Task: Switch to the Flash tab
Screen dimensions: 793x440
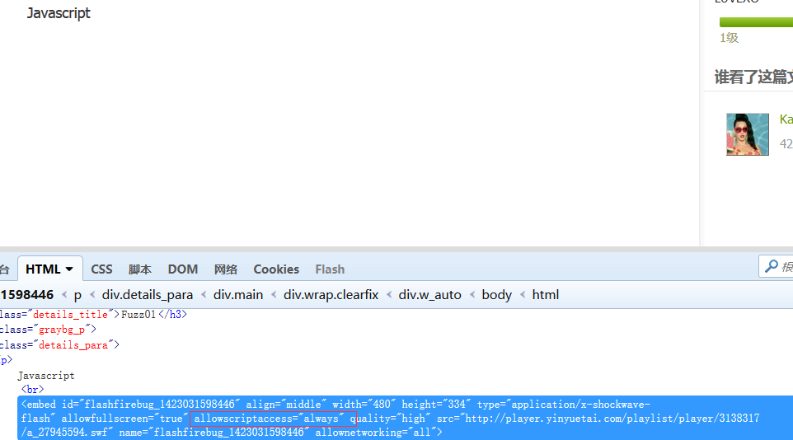Action: 330,269
